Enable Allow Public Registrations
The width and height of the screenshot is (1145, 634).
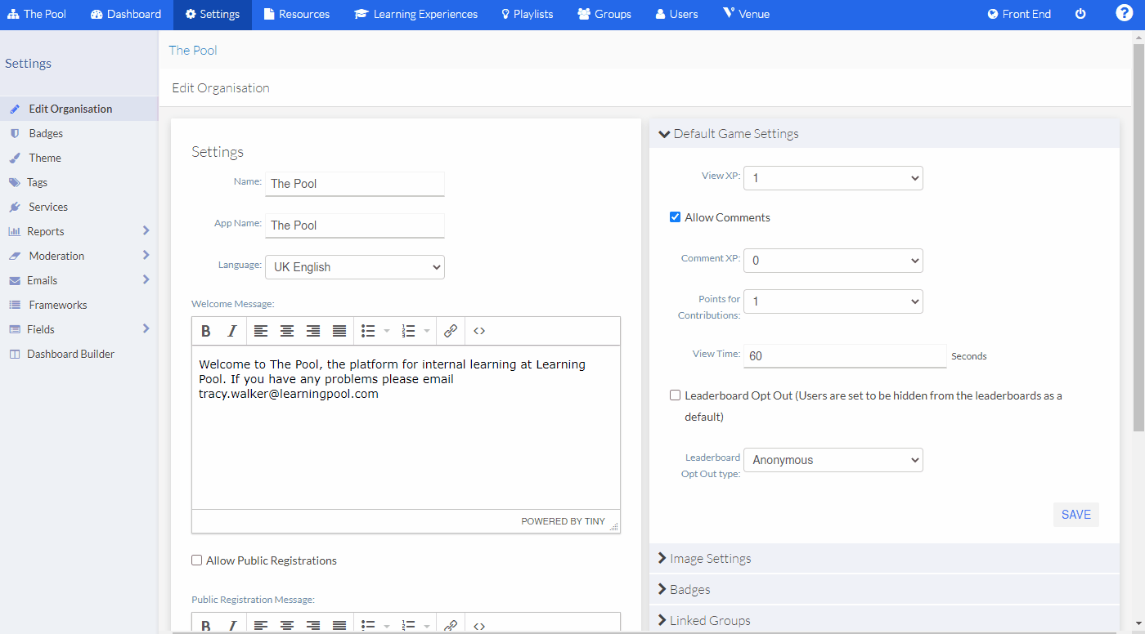coord(196,560)
